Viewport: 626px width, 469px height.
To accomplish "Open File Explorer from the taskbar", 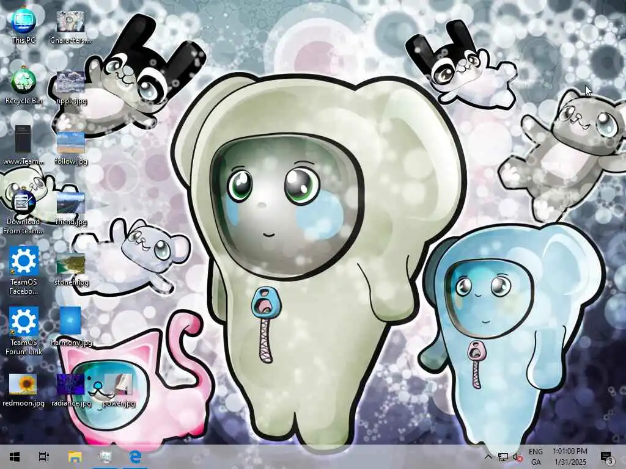I will [75, 457].
